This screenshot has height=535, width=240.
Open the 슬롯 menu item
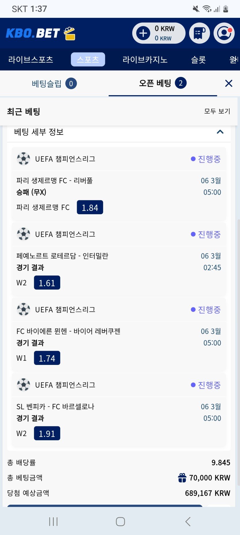click(x=198, y=60)
